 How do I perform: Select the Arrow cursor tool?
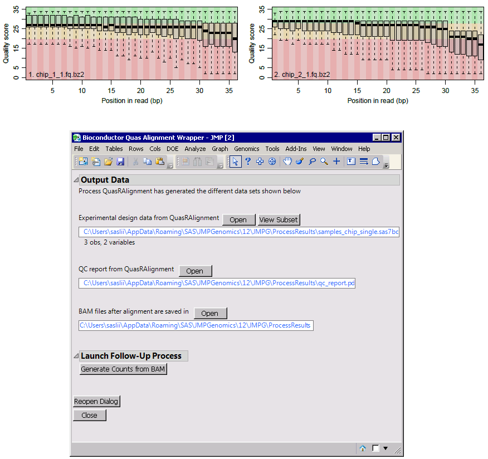[x=237, y=162]
